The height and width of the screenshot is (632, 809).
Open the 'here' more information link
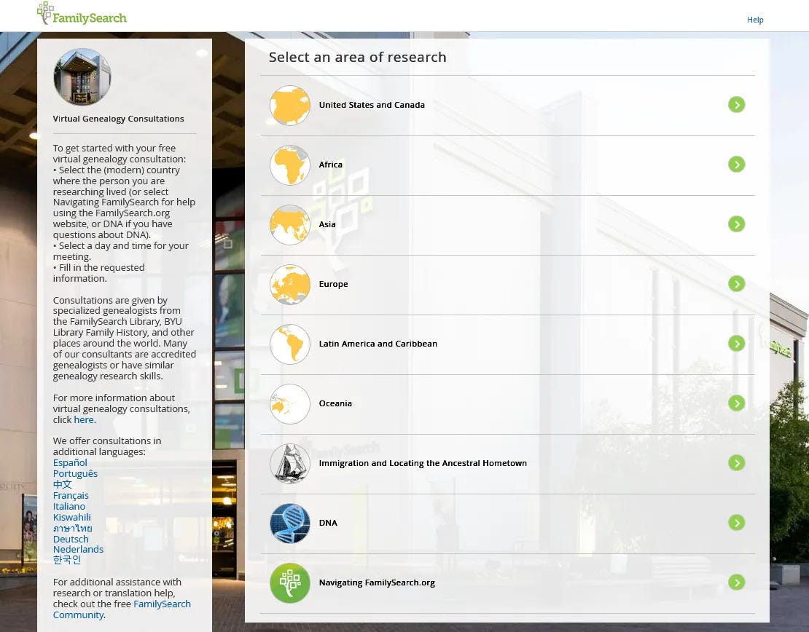point(84,419)
